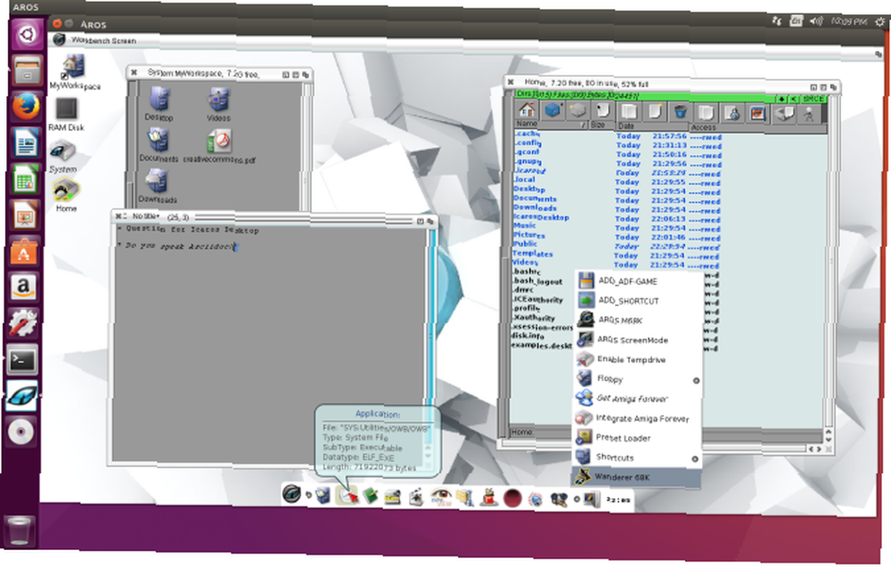
Task: Expand the Floppy submenu arrow
Action: click(x=696, y=381)
